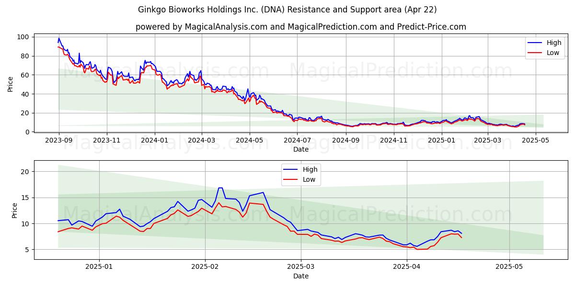Click the '5' y-axis tick on bottom chart

click(28, 250)
